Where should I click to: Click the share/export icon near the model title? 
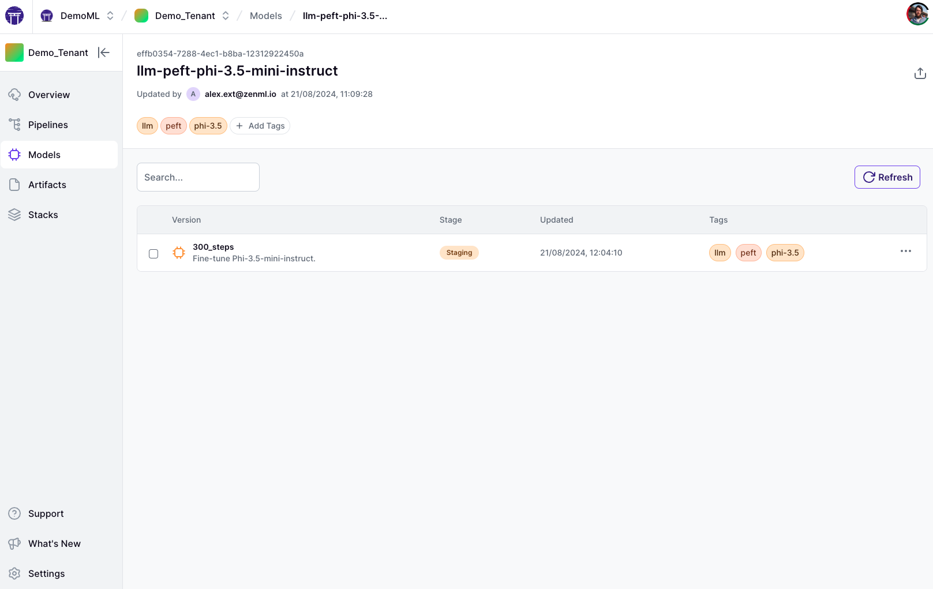coord(920,73)
